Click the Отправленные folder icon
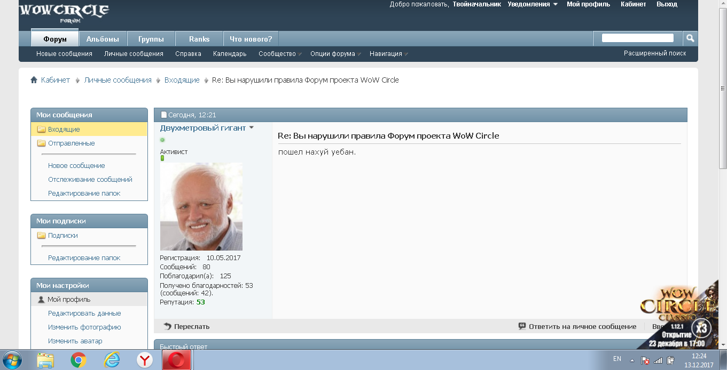The height and width of the screenshot is (370, 727). coord(41,143)
